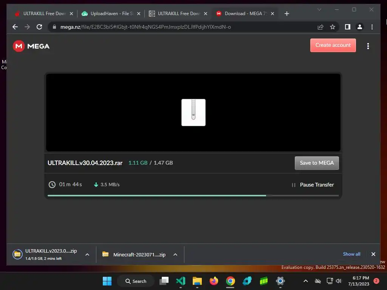Screen dimensions: 387x290
Task: Click the download speed arrow icon
Action: coord(96,184)
